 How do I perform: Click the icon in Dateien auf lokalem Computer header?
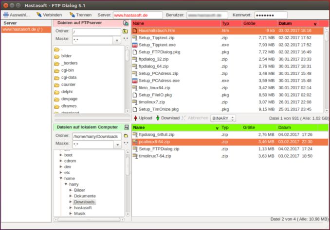[x=126, y=127]
